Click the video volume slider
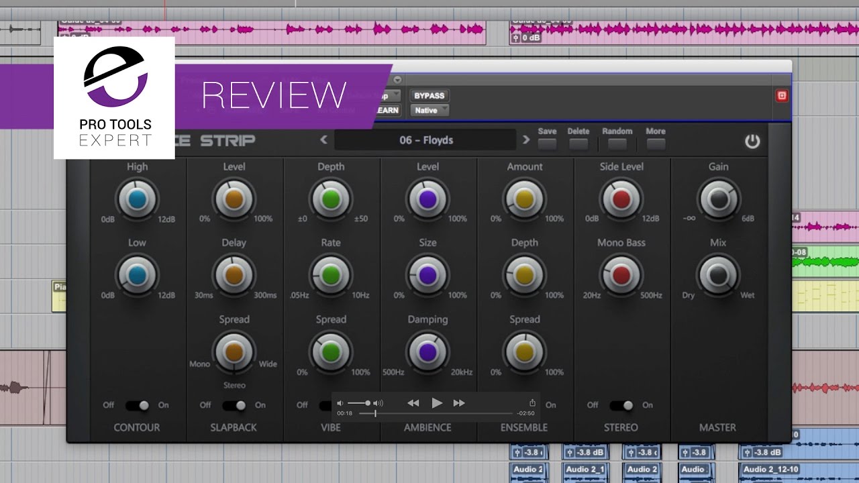859x483 pixels. [x=358, y=403]
